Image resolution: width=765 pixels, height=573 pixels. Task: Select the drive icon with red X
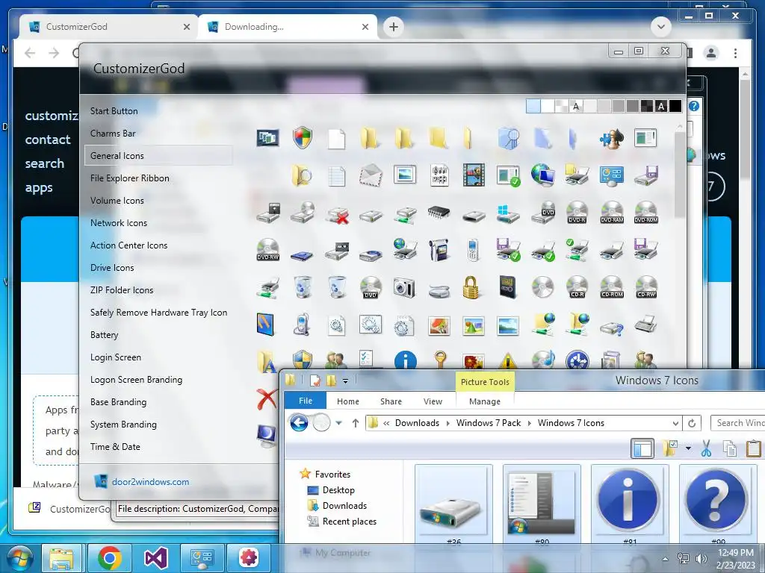(338, 214)
